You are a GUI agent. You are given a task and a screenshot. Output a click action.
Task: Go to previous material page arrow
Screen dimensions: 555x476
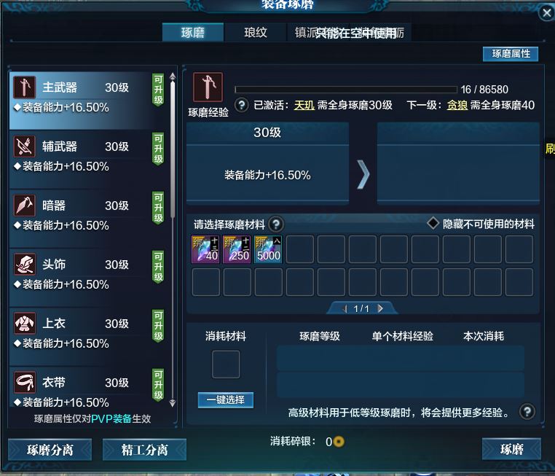pos(345,308)
